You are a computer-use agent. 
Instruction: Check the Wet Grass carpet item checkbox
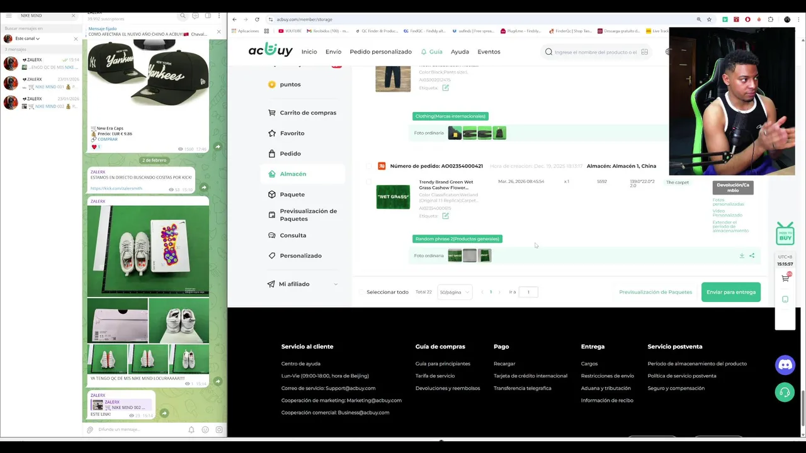(368, 182)
